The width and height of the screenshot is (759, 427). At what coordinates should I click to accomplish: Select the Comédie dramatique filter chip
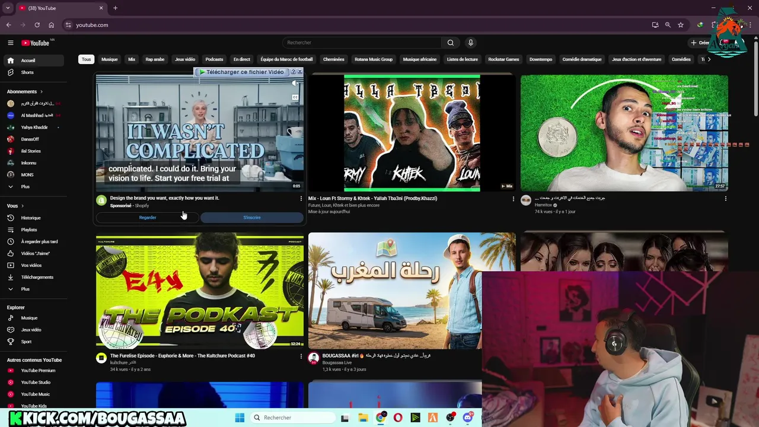point(582,59)
